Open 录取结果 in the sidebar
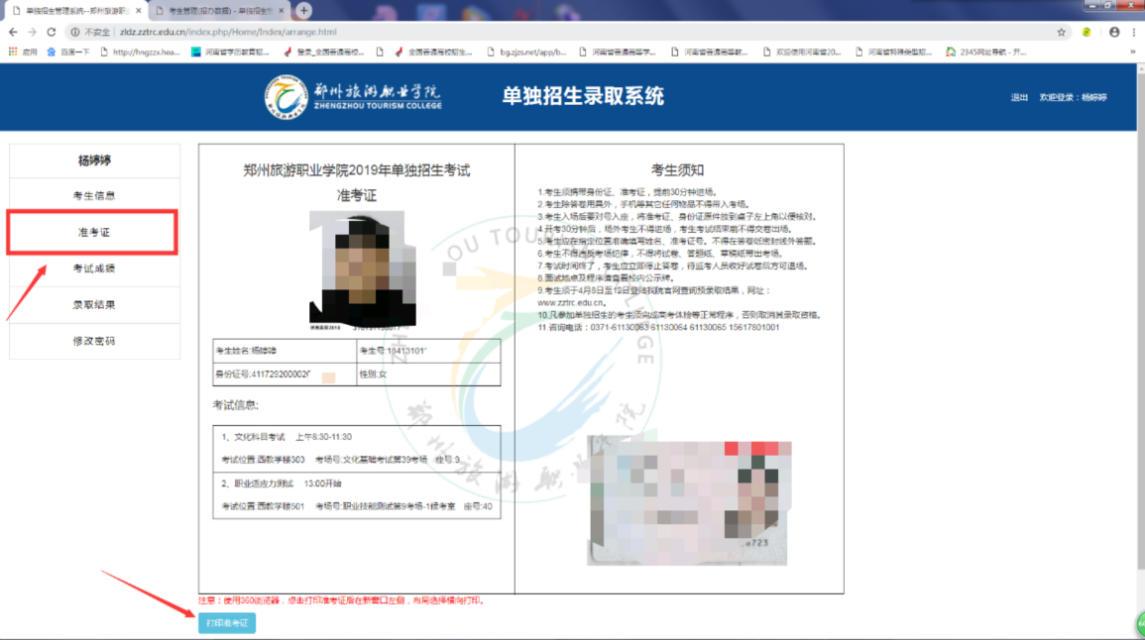The image size is (1145, 640). point(94,305)
